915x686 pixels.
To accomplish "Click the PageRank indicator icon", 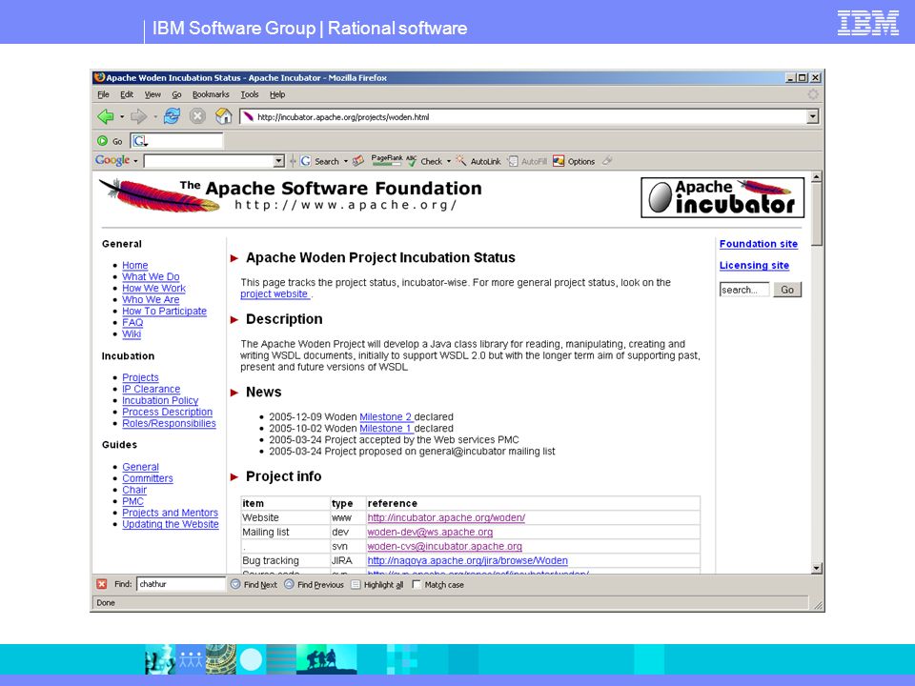I will tap(386, 160).
